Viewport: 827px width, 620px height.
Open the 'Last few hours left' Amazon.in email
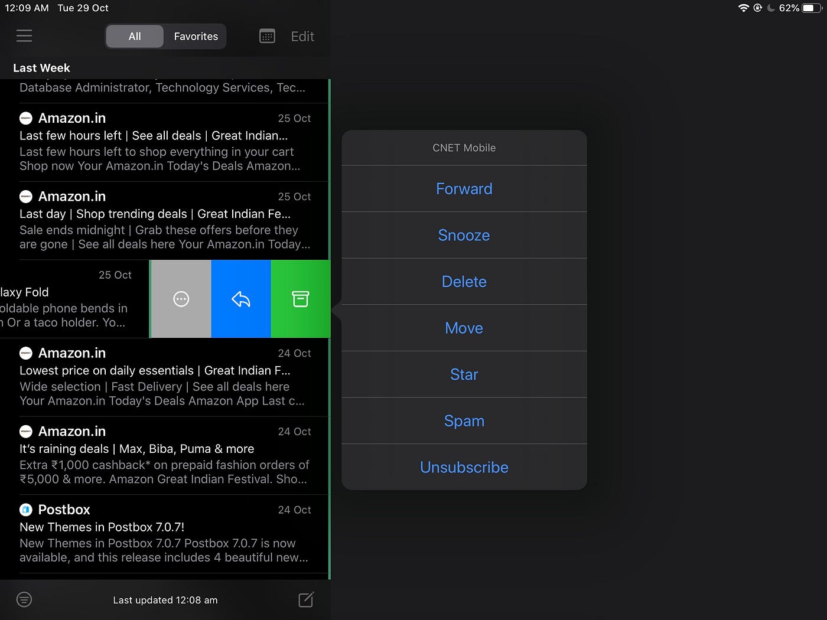coord(164,142)
